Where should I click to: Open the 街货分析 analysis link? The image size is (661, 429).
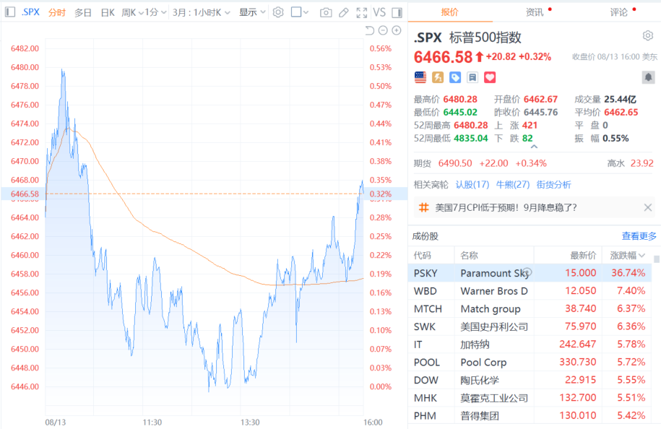553,185
